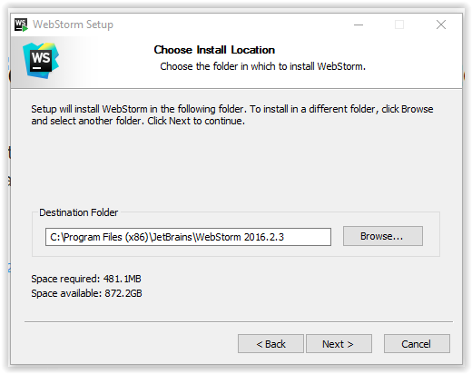This screenshot has height=374, width=472.
Task: Click the Choose Install Location heading
Action: pyautogui.click(x=214, y=50)
